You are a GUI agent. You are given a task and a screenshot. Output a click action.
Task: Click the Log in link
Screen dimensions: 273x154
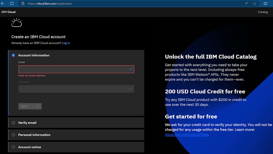pyautogui.click(x=66, y=43)
